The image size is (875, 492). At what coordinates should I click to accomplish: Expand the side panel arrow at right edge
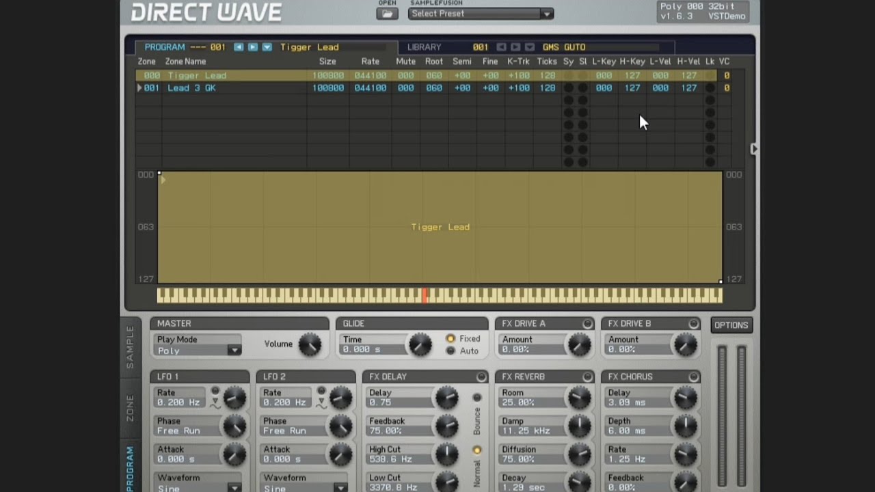[x=753, y=149]
